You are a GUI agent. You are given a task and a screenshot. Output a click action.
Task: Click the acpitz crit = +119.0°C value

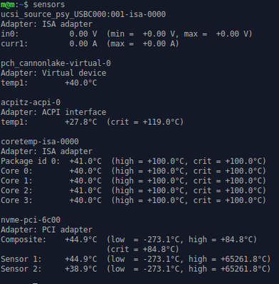(145, 122)
